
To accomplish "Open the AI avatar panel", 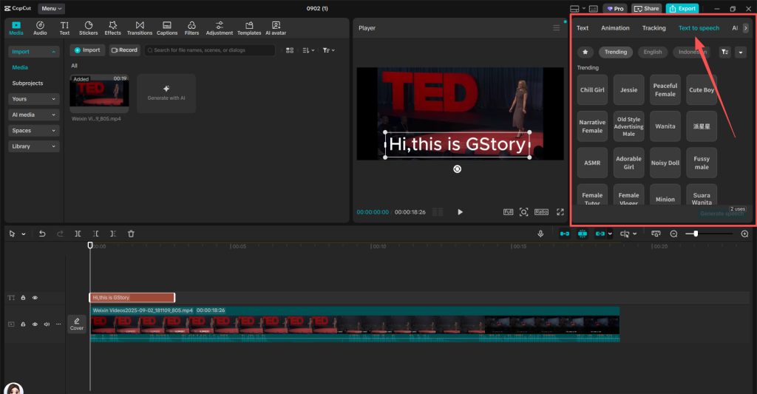I will tap(276, 28).
